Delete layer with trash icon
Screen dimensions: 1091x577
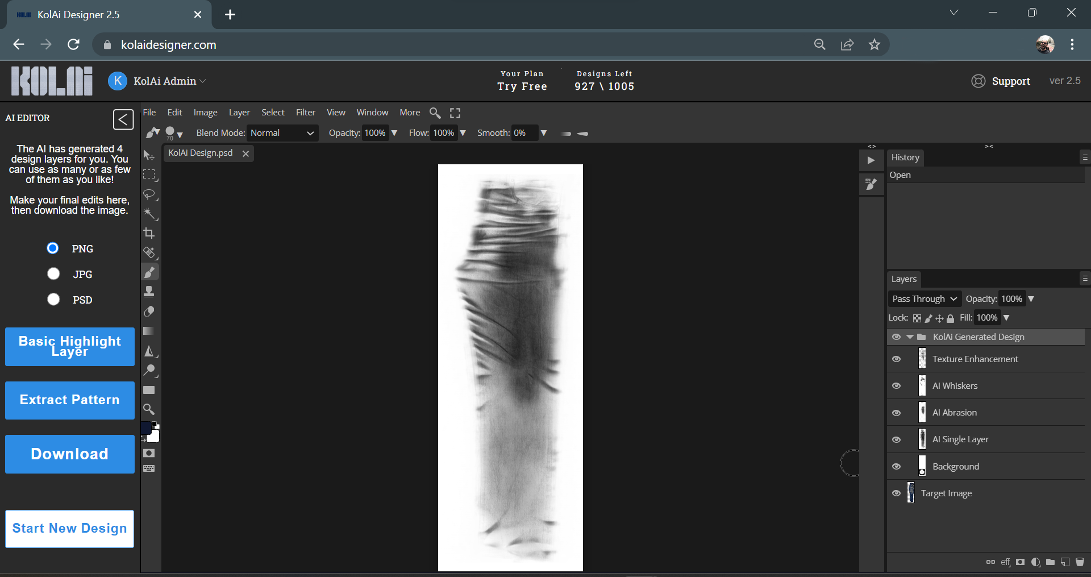click(1080, 562)
